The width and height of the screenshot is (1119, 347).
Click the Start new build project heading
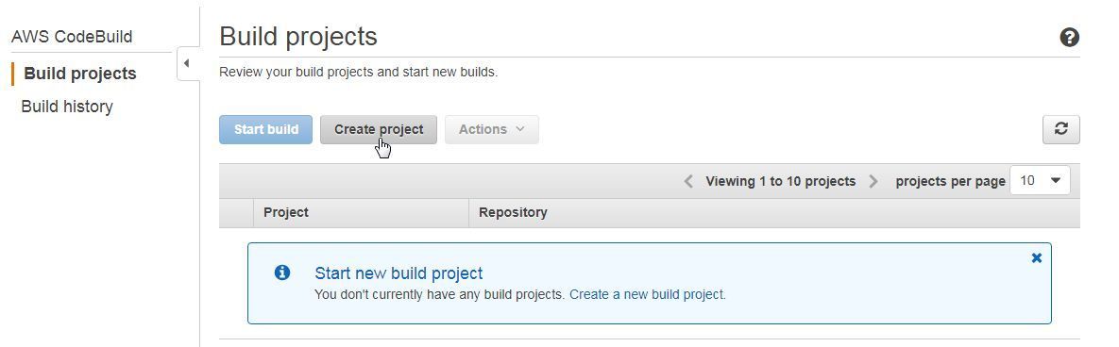coord(398,273)
